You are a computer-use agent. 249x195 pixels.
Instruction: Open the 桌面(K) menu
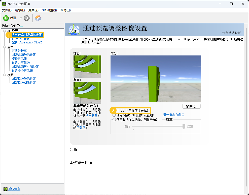[33, 10]
